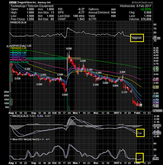Click the blue 1.73 price-axis flag
The width and height of the screenshot is (163, 165).
tap(156, 100)
